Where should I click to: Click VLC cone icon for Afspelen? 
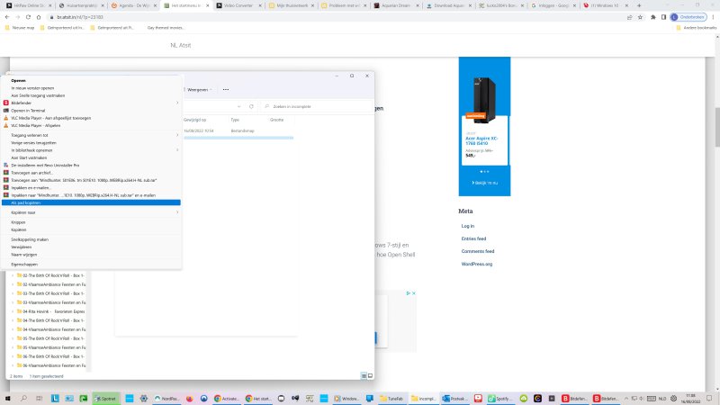click(6, 125)
